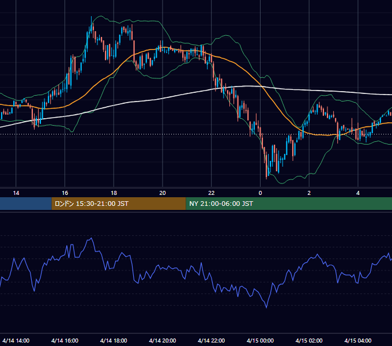Click the 22 hour label
Viewport: 392px width, 346px height.
pos(212,193)
